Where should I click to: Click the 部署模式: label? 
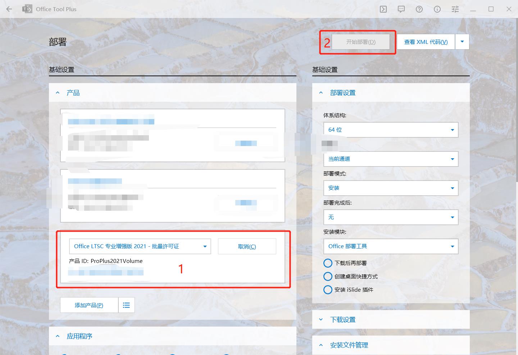click(x=335, y=174)
